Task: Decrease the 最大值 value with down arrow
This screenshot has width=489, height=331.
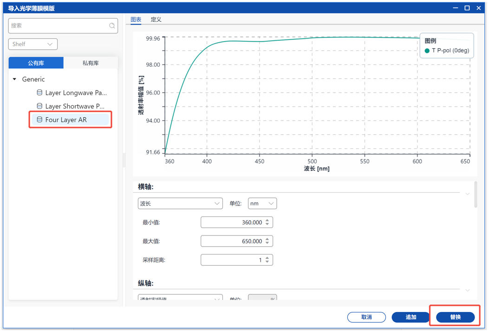Action: (x=267, y=243)
